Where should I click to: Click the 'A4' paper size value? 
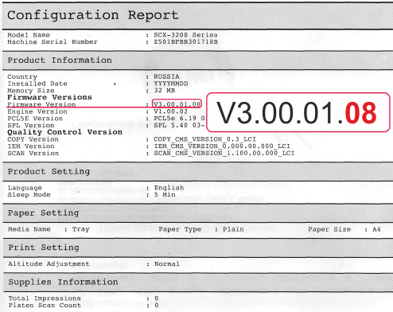tap(376, 229)
